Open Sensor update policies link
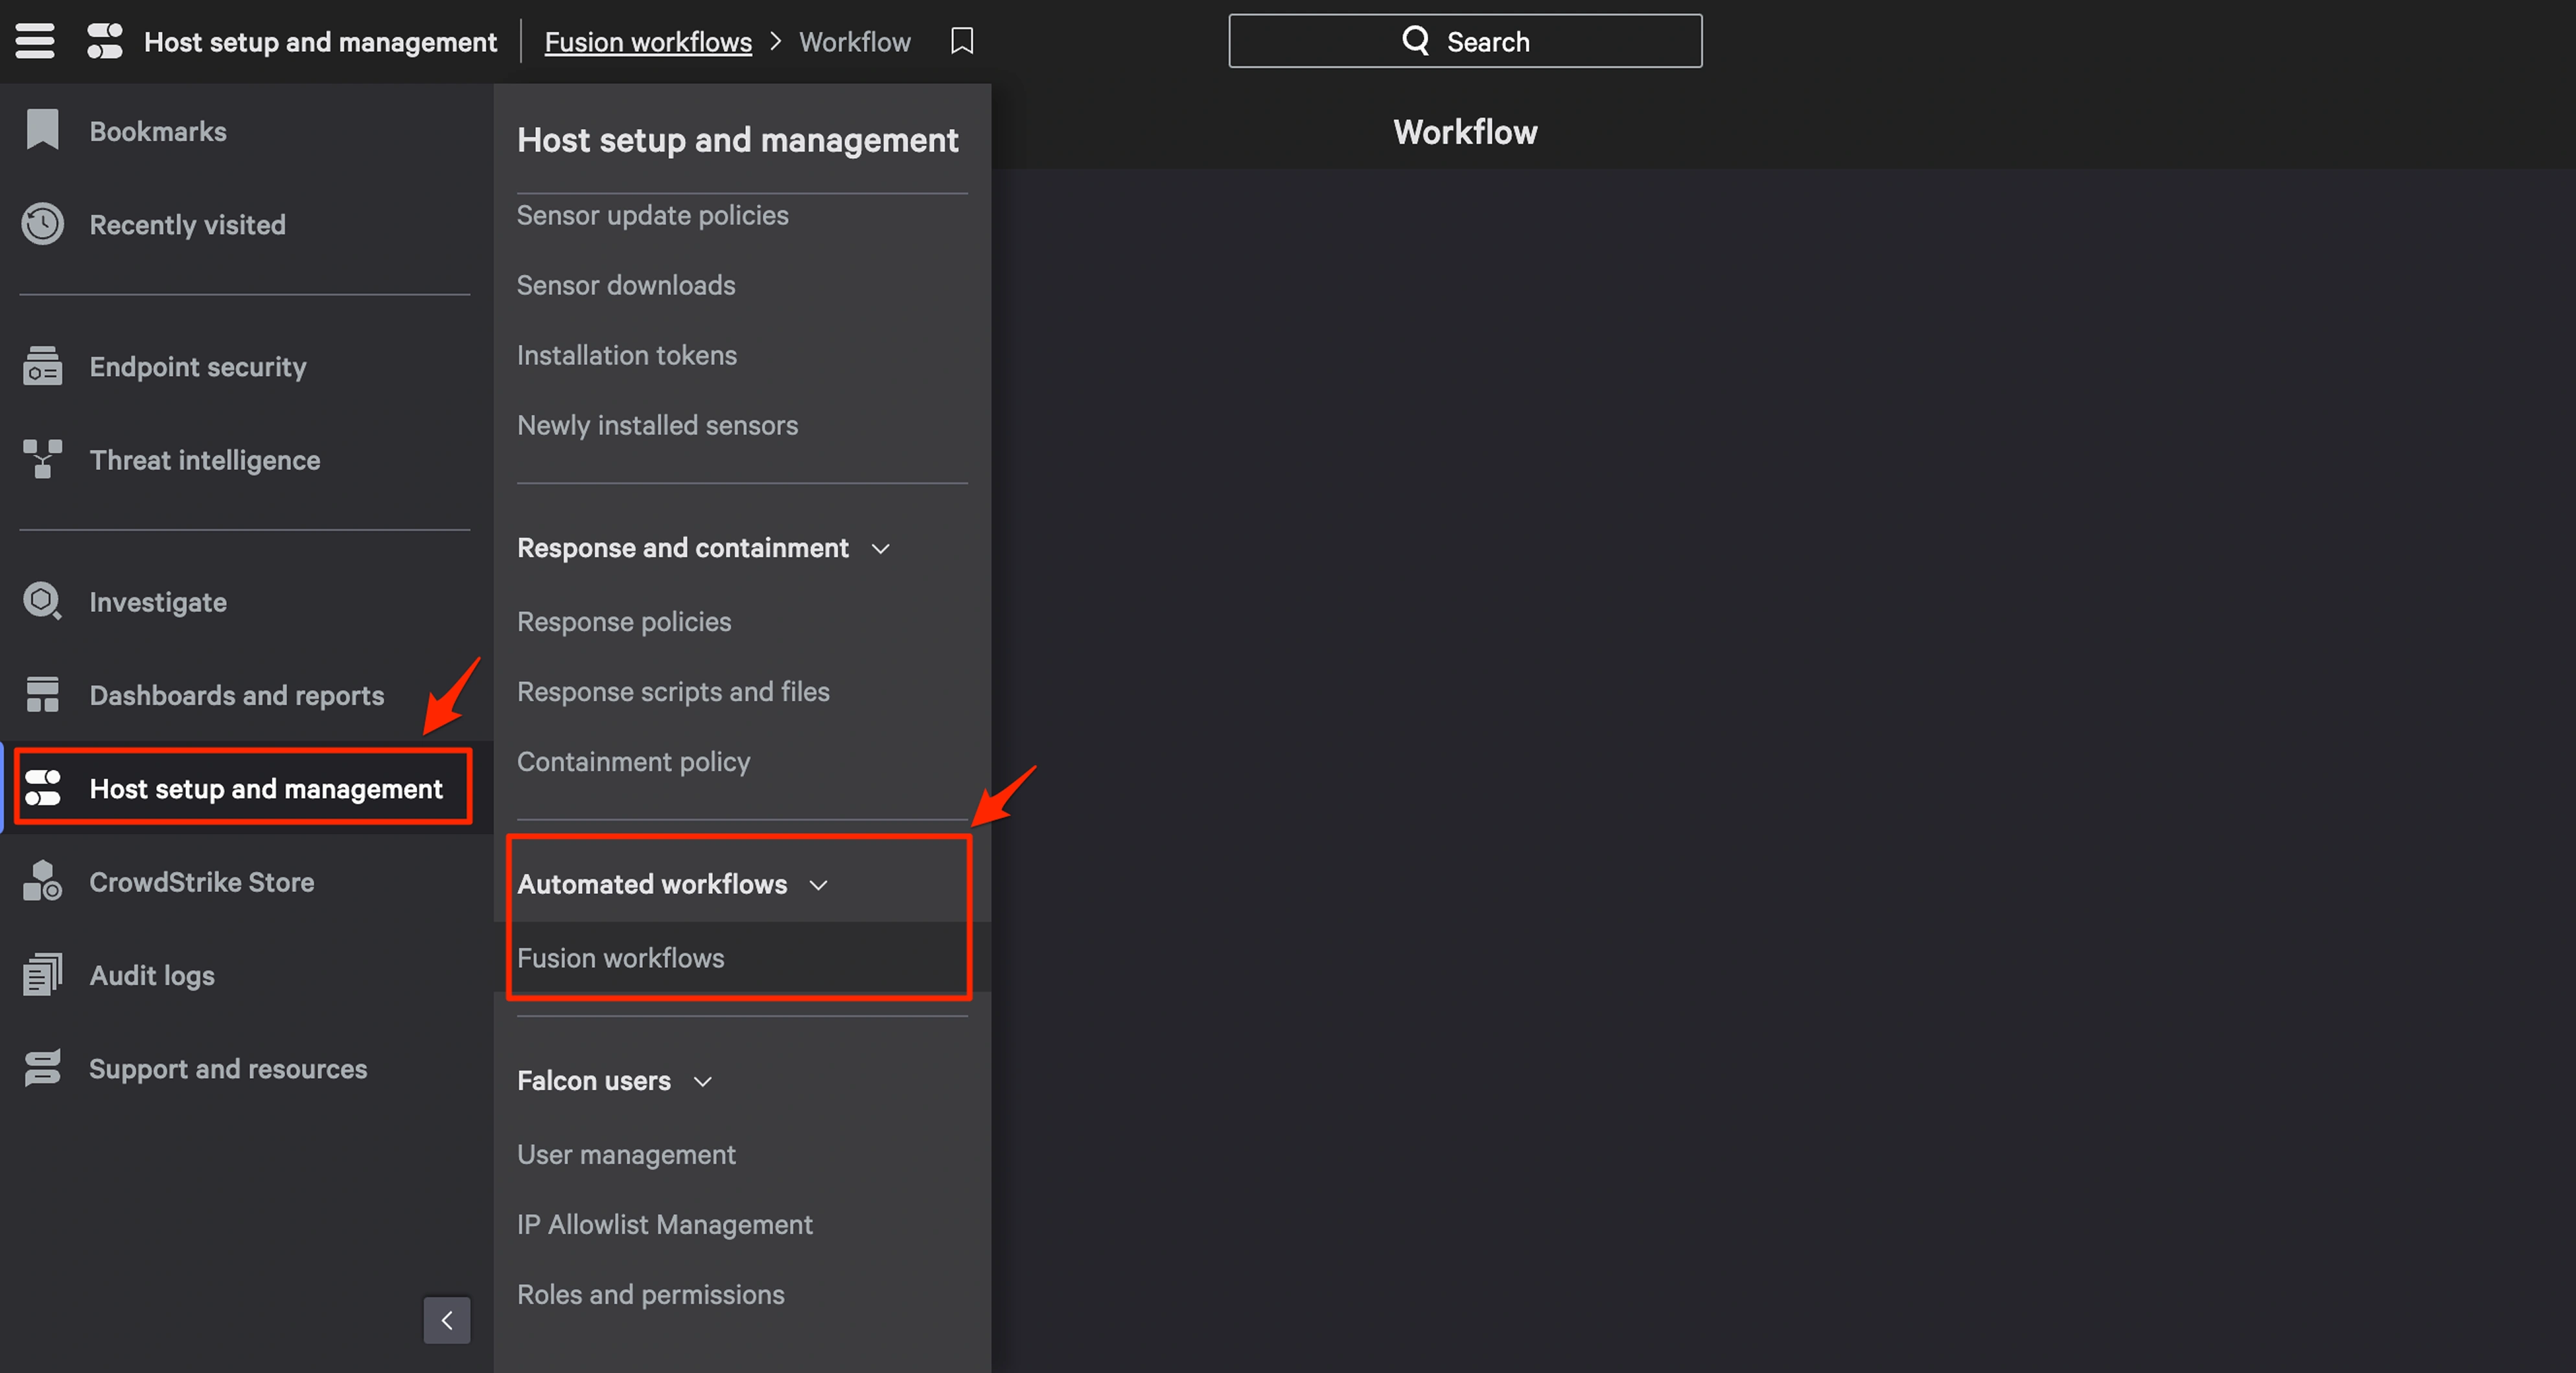This screenshot has height=1373, width=2576. click(x=652, y=215)
